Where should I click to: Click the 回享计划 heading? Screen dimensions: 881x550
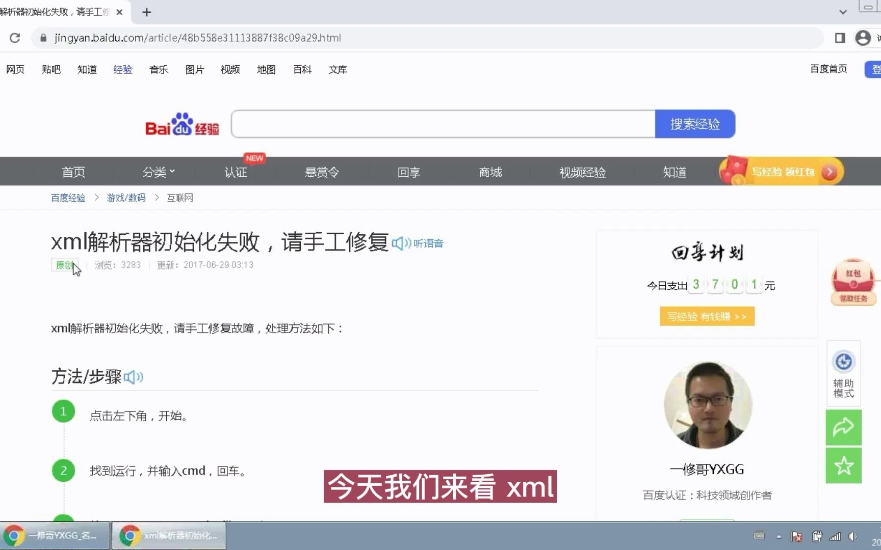coord(707,253)
